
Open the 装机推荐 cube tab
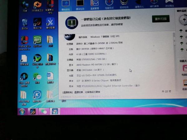pos(154,4)
